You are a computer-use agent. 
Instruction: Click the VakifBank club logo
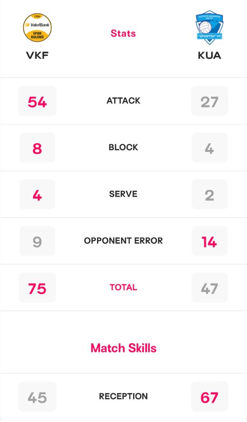(37, 28)
